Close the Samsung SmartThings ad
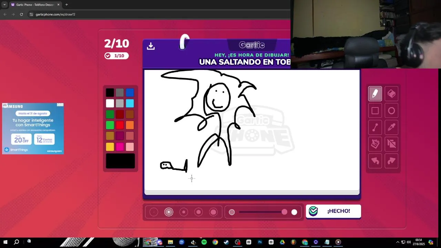Image resolution: width=441 pixels, height=248 pixels. [62, 105]
